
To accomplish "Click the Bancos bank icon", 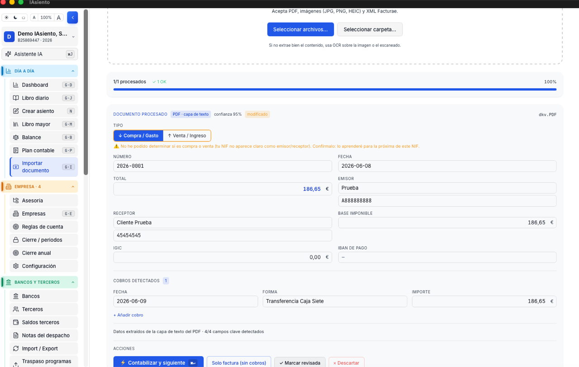I will (16, 296).
